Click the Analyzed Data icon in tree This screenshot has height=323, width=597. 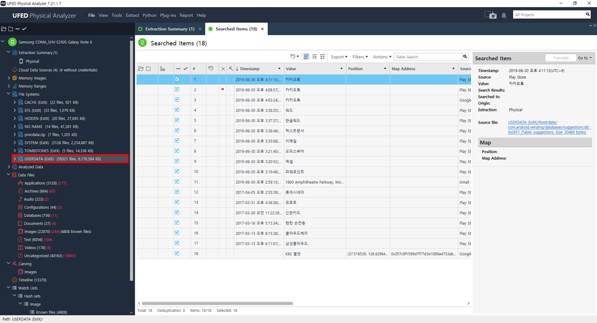(x=14, y=167)
